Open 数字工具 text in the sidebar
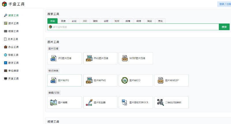 coord(13,63)
